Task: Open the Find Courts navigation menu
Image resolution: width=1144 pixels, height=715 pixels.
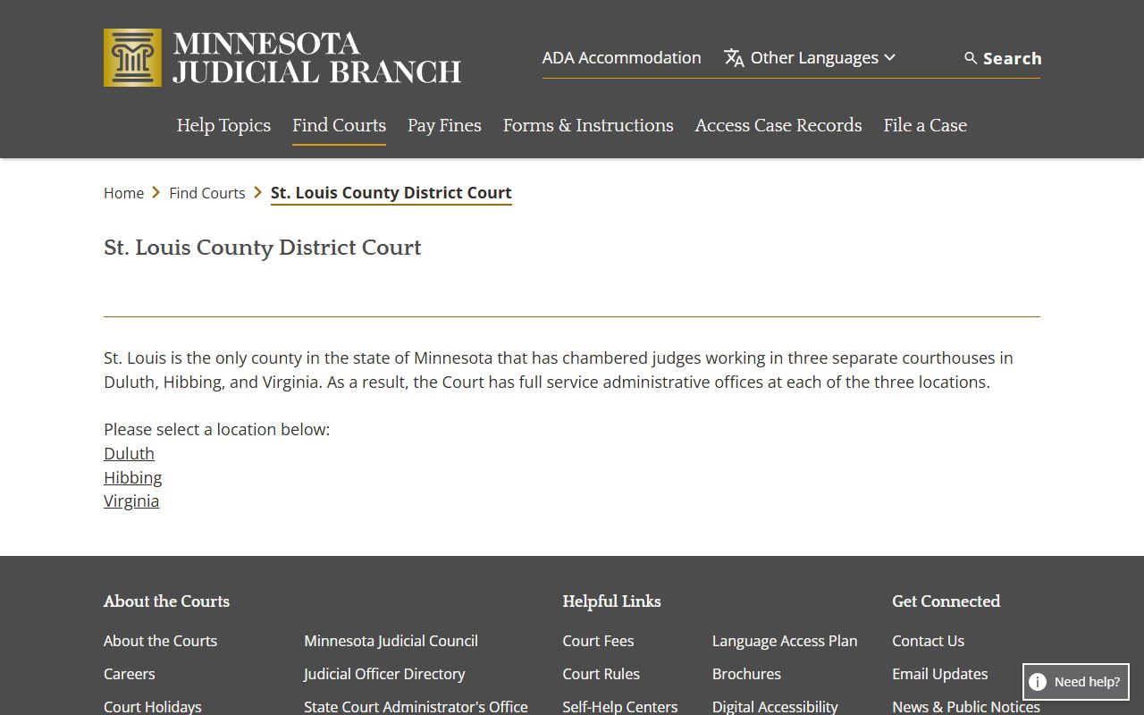Action: coord(339,125)
